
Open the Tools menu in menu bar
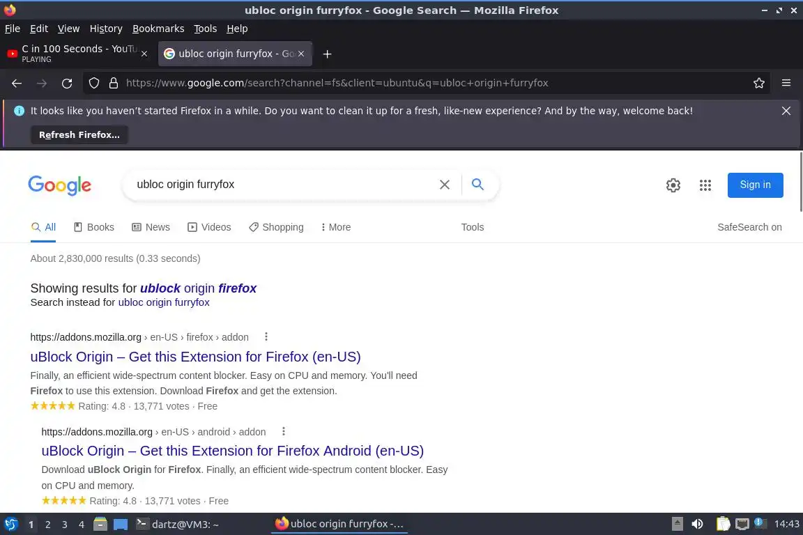pos(206,29)
